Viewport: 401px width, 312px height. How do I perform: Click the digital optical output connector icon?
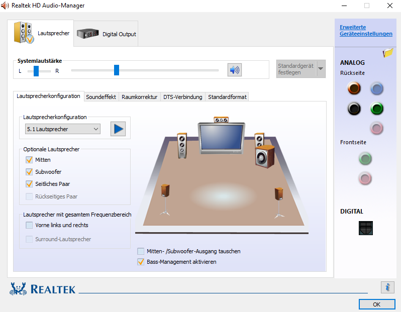tap(366, 228)
